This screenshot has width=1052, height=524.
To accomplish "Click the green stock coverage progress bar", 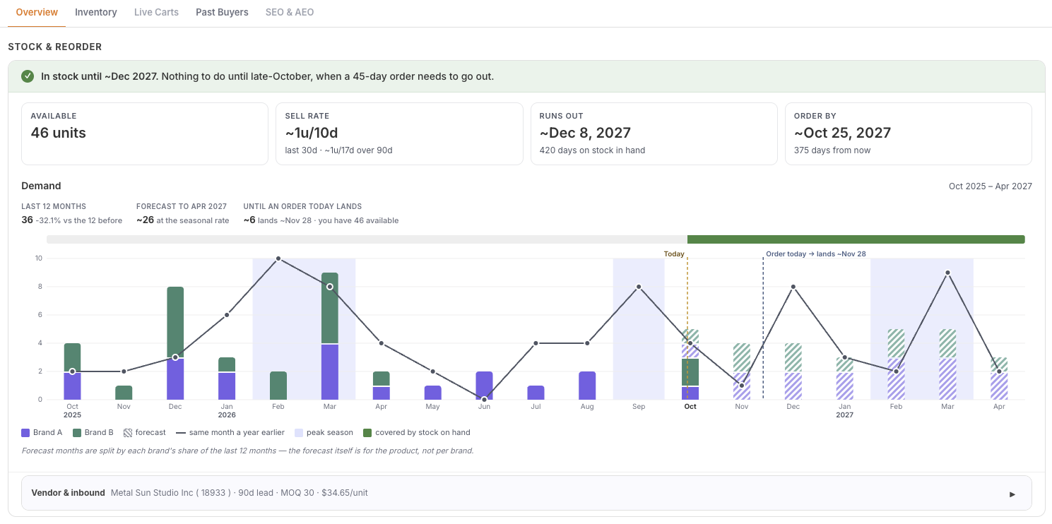I will pyautogui.click(x=856, y=239).
